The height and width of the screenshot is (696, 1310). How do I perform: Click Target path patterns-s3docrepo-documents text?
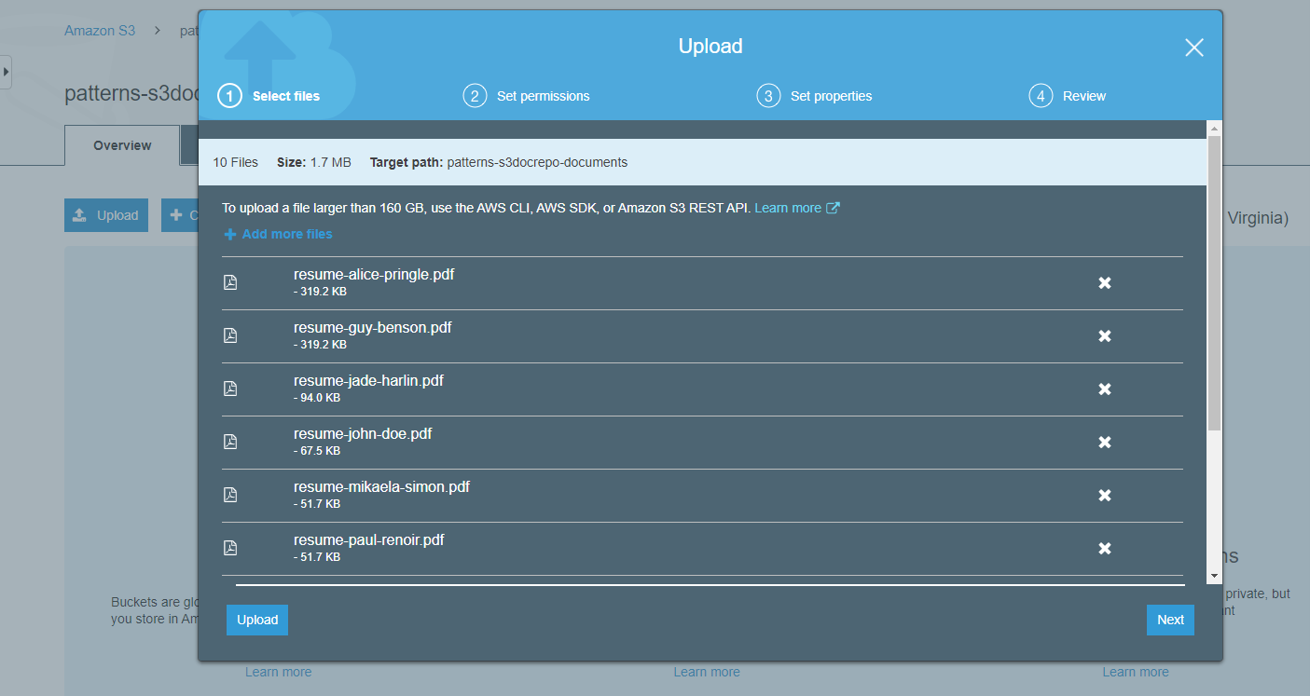pyautogui.click(x=499, y=162)
